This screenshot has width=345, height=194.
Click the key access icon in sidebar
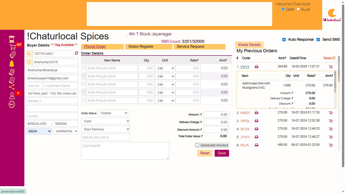point(12,104)
